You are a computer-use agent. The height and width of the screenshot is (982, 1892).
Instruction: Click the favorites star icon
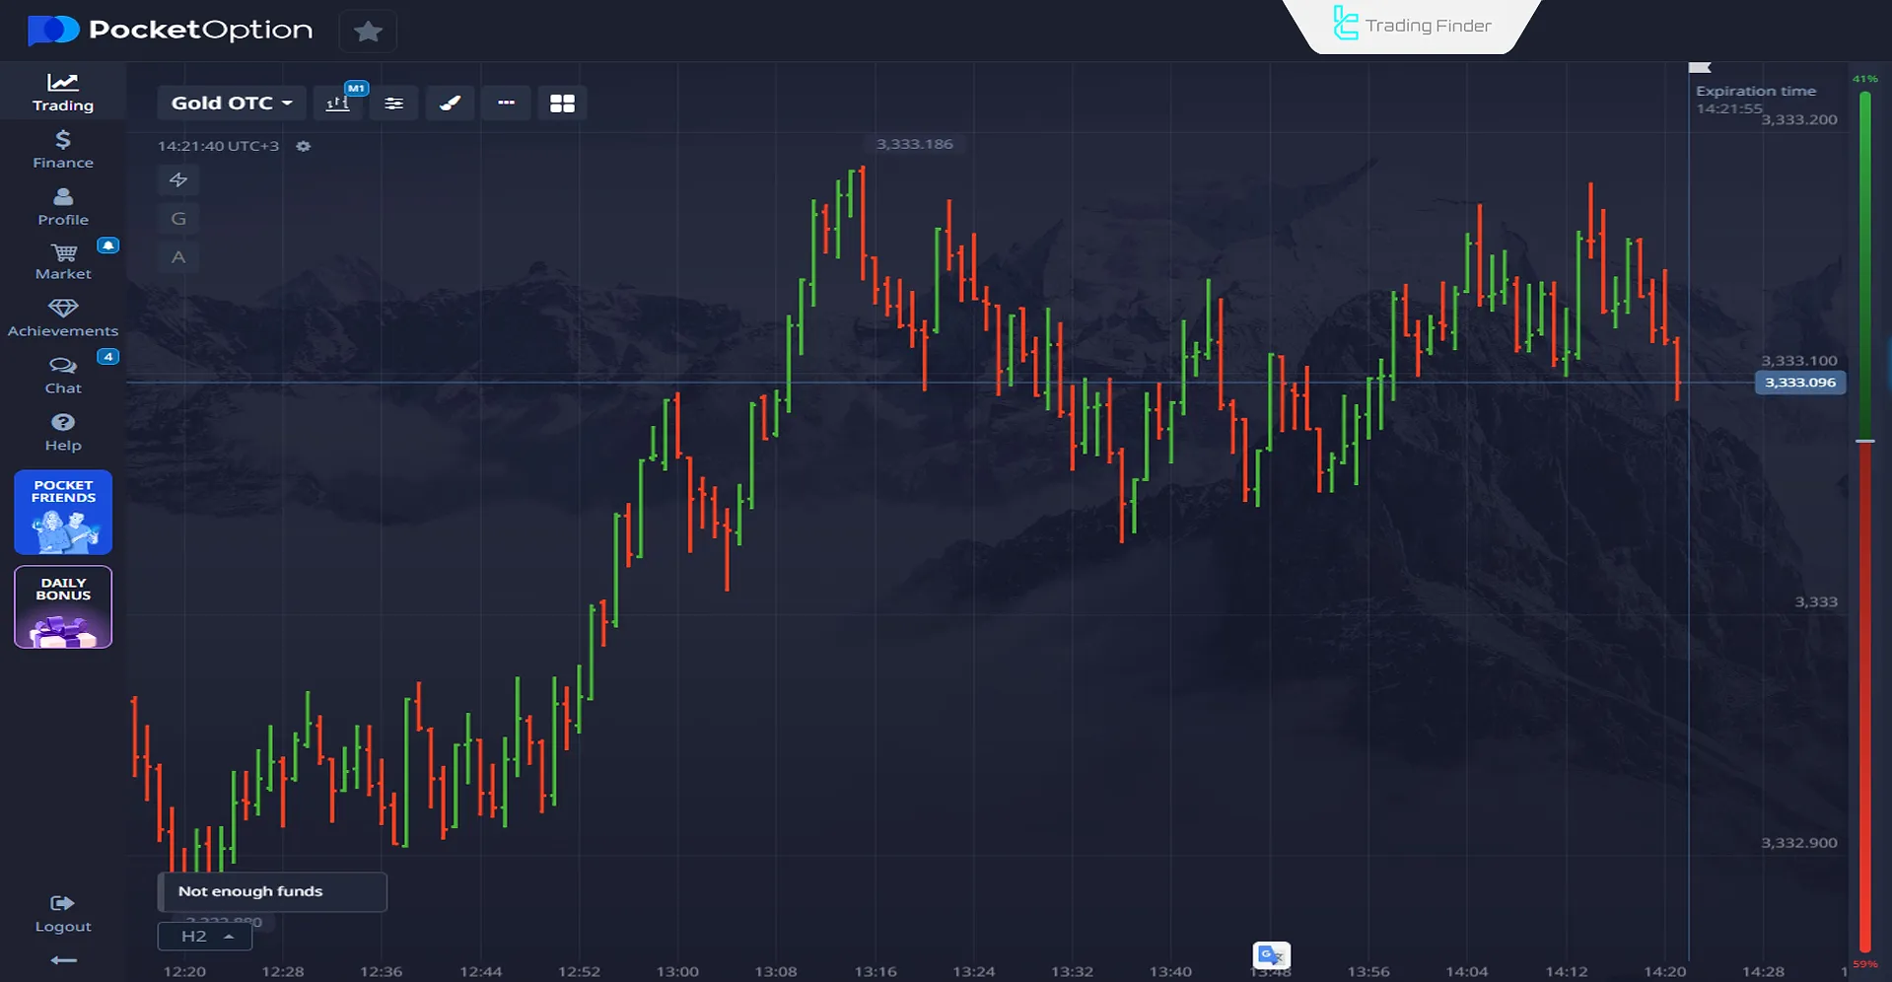click(x=368, y=32)
